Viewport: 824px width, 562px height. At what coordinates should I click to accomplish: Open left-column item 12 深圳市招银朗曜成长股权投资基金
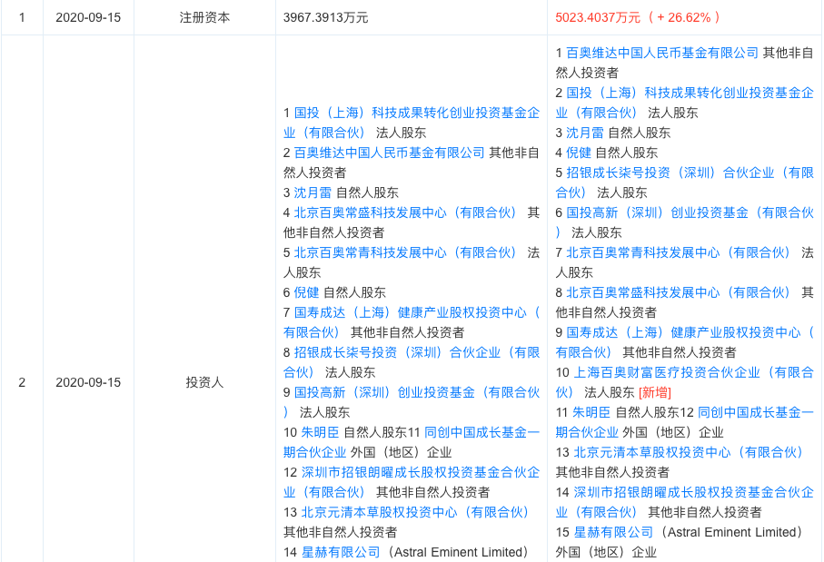pos(420,472)
